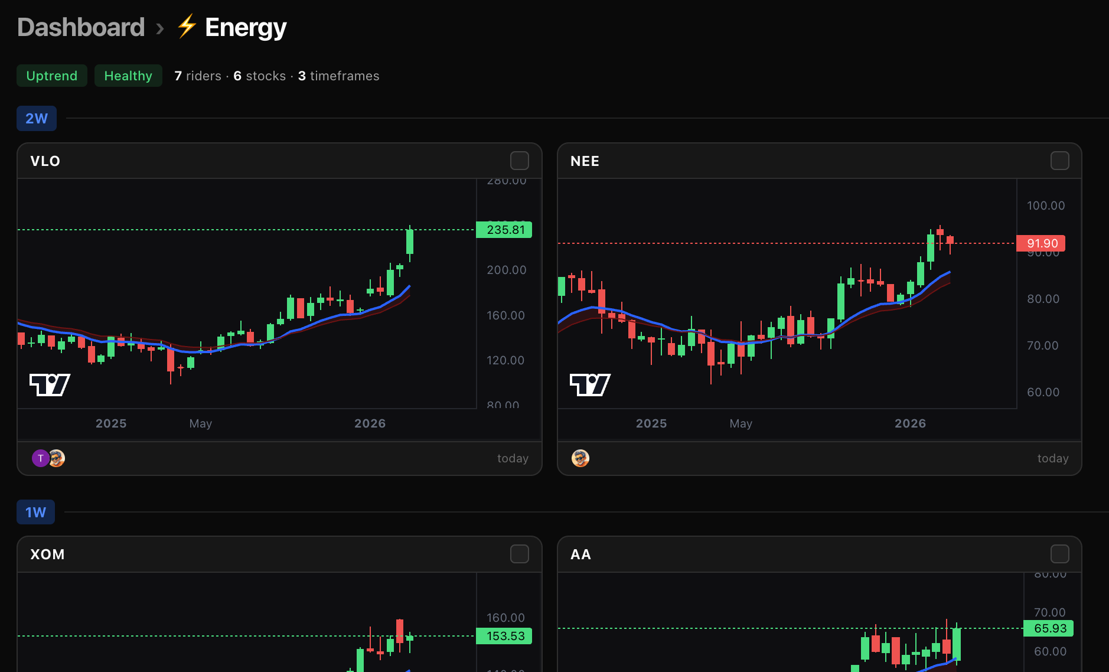Click the green 235.81 price label on VLO
The height and width of the screenshot is (672, 1109).
(x=504, y=230)
